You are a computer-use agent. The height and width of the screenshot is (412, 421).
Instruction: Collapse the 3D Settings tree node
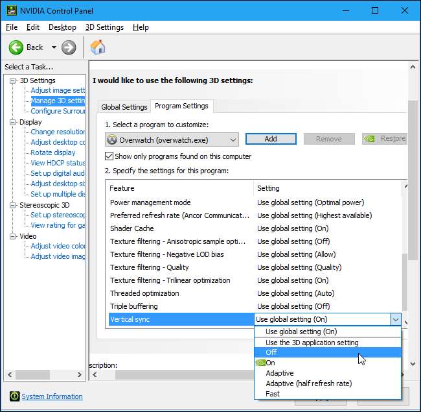(13, 80)
